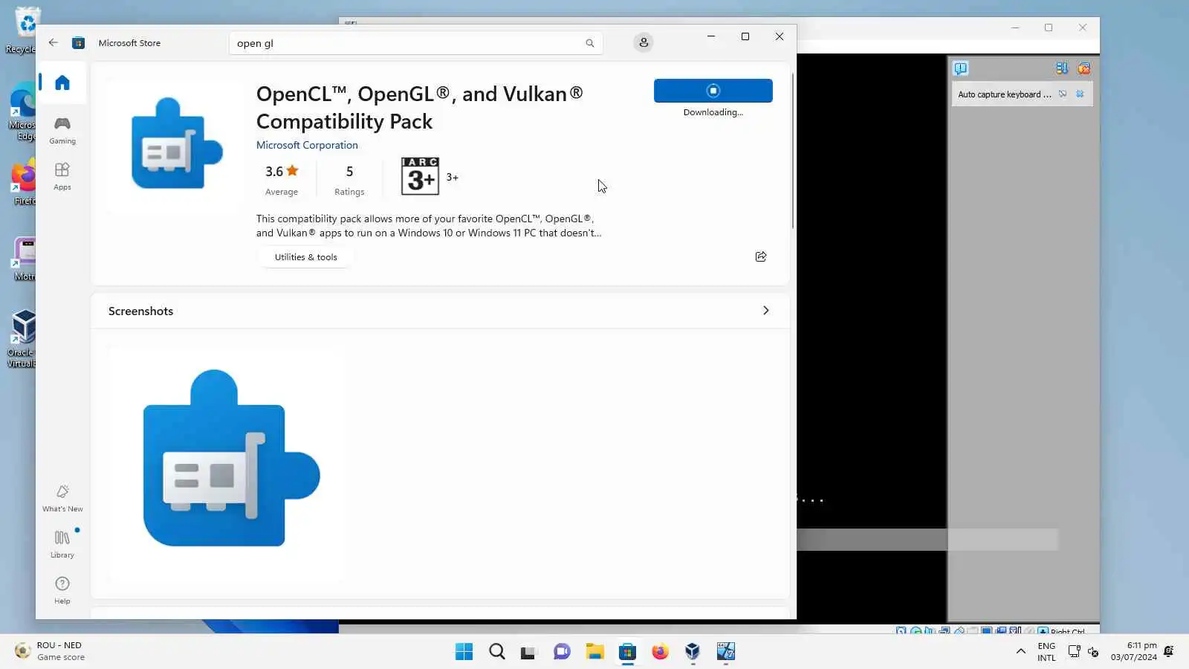Show hidden system tray icons
The height and width of the screenshot is (669, 1189).
click(x=1021, y=651)
